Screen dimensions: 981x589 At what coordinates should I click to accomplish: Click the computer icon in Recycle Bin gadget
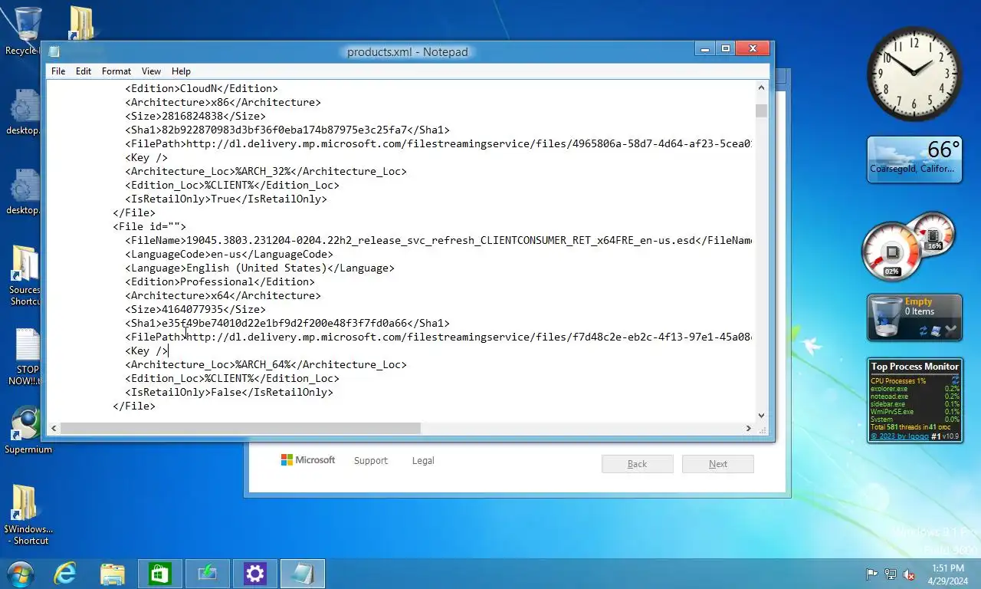coord(937,331)
